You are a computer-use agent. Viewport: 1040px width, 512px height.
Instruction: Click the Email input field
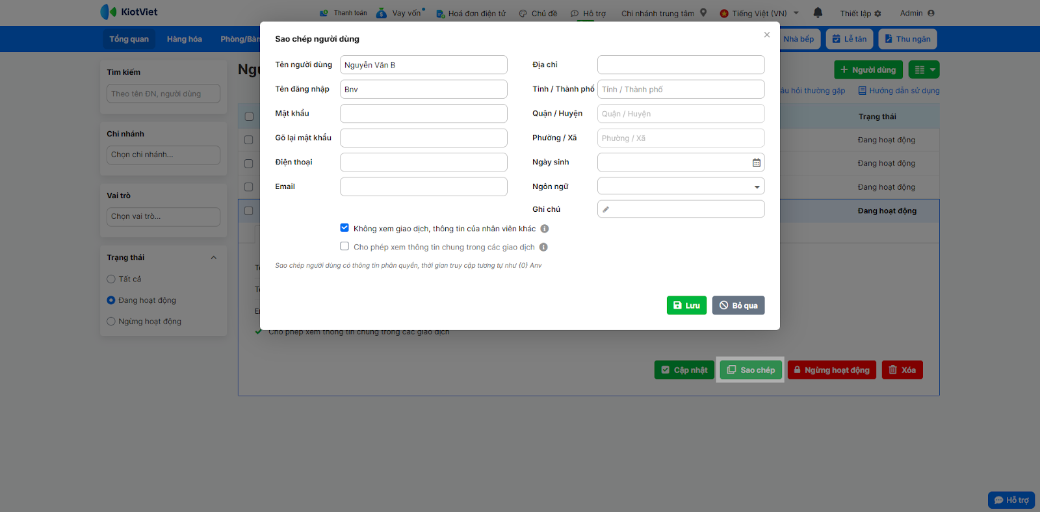[423, 186]
